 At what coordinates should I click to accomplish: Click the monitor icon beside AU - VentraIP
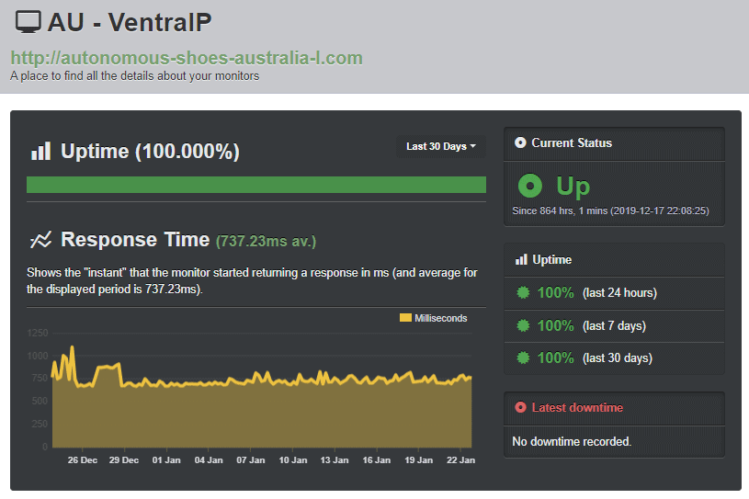click(x=28, y=22)
